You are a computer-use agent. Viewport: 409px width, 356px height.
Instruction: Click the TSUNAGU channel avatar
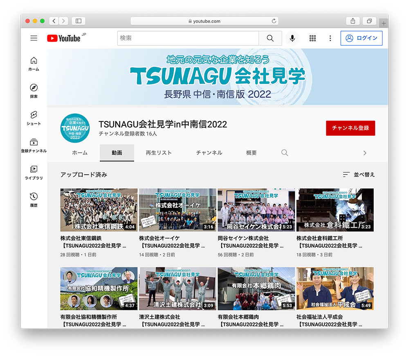(x=75, y=128)
